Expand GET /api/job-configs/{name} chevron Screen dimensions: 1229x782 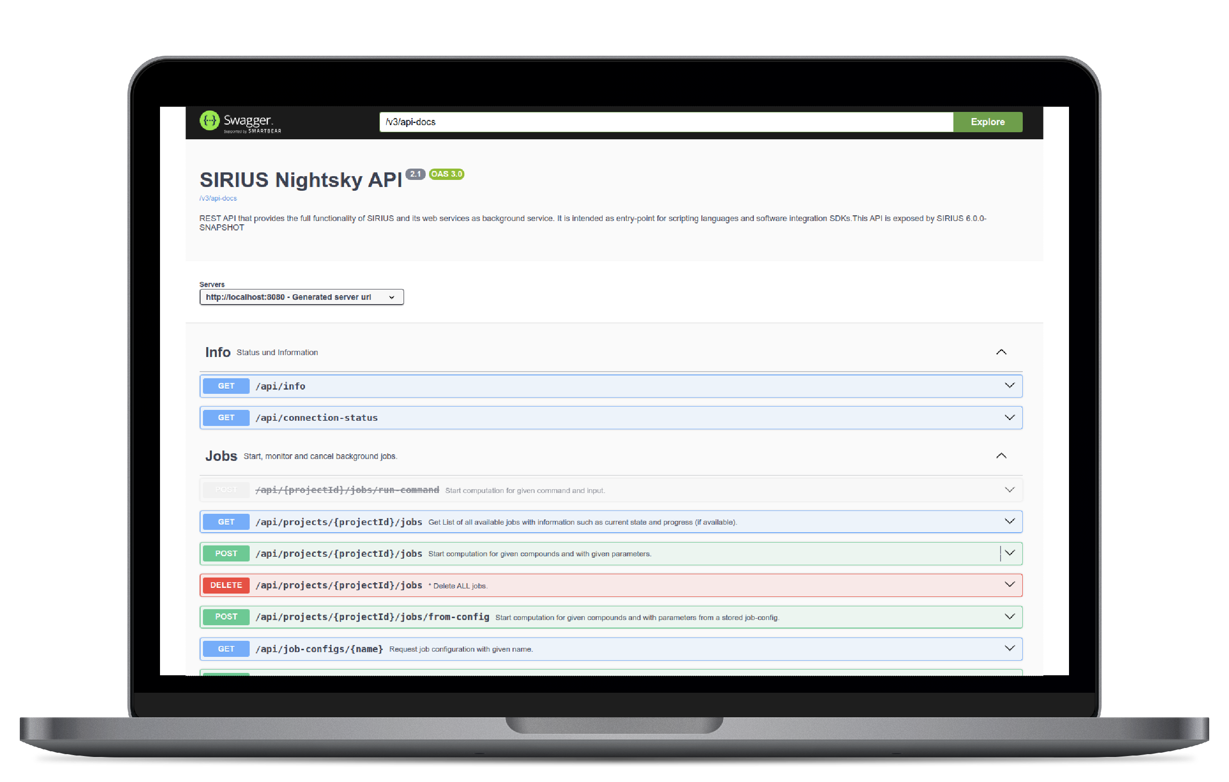[x=1009, y=649]
